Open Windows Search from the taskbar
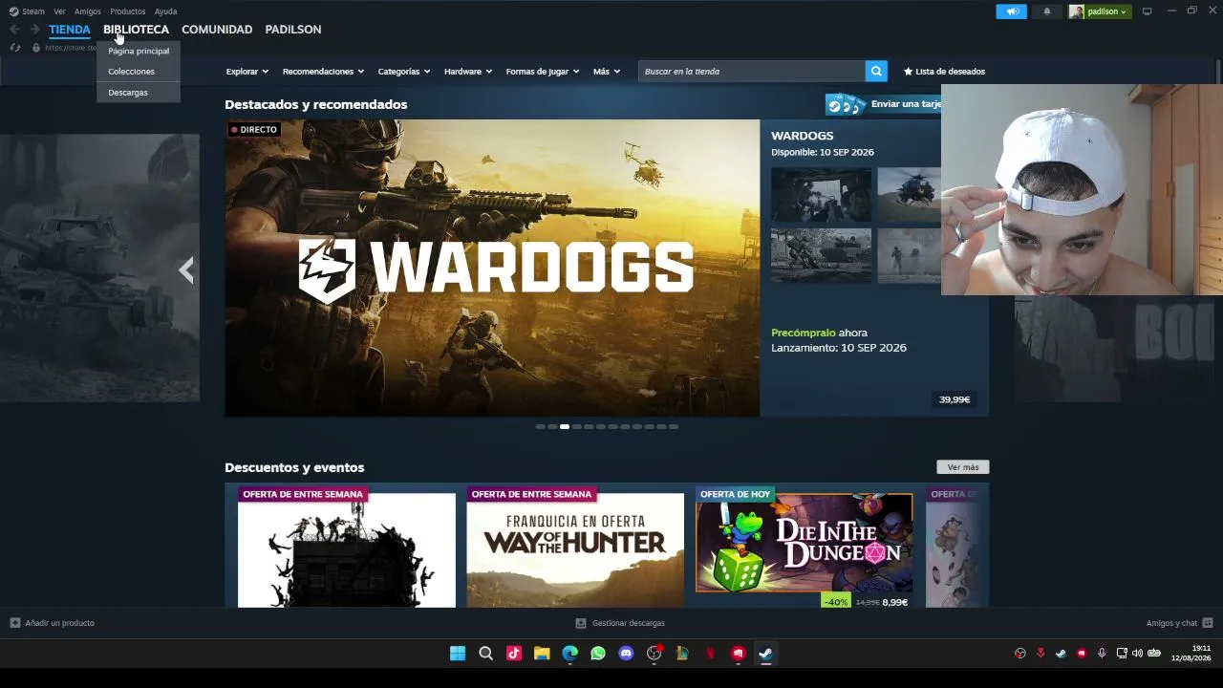The width and height of the screenshot is (1223, 688). (485, 654)
